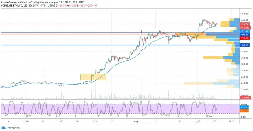Open the TradingView text link at bottom

[x=13, y=128]
